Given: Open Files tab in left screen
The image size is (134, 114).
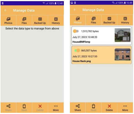Looking at the screenshot, I should point(24,20).
